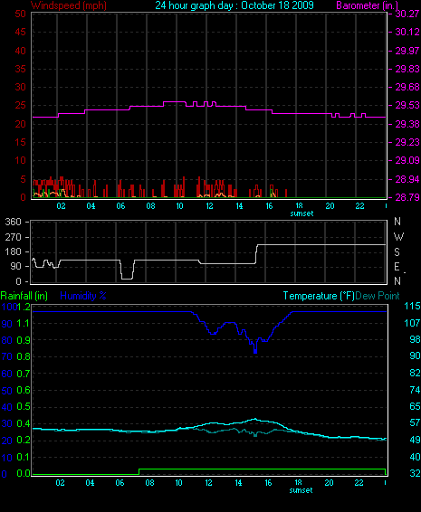
Task: Click the Humidity % legend label
Action: (83, 296)
